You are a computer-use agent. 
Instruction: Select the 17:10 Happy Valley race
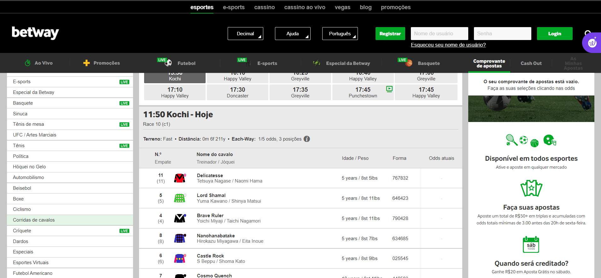(175, 92)
